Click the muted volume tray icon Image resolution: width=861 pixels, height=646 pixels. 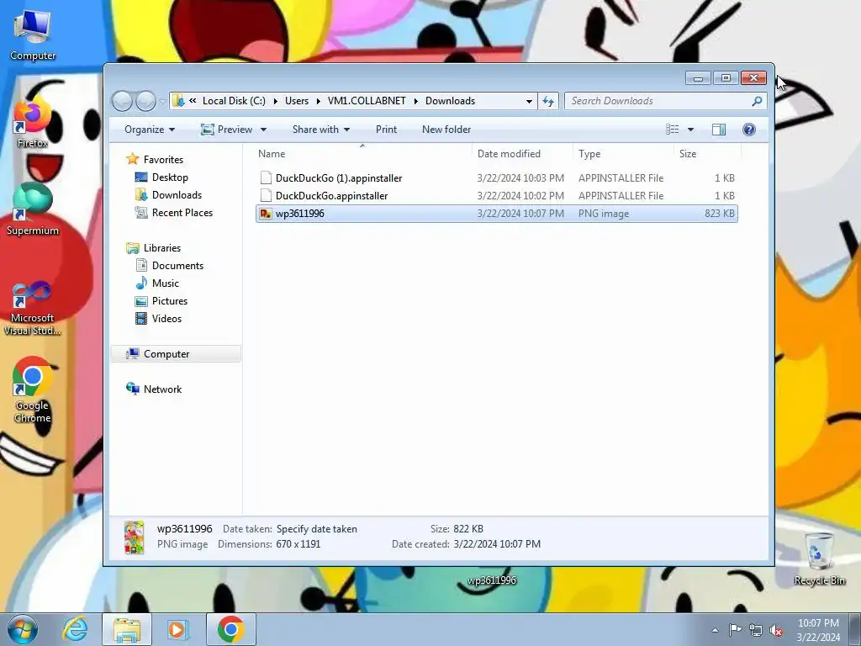tap(776, 630)
